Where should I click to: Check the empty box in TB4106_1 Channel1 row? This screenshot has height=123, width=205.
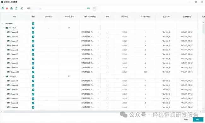click(x=107, y=32)
